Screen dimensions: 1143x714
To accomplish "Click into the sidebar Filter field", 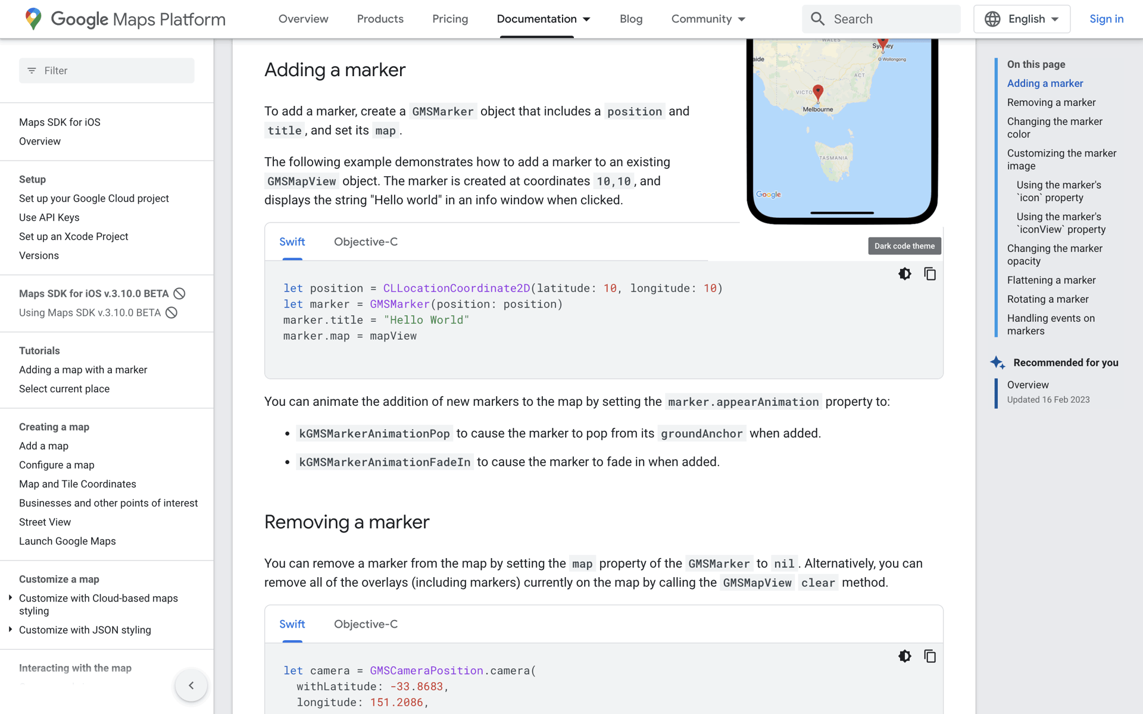I will (x=107, y=71).
